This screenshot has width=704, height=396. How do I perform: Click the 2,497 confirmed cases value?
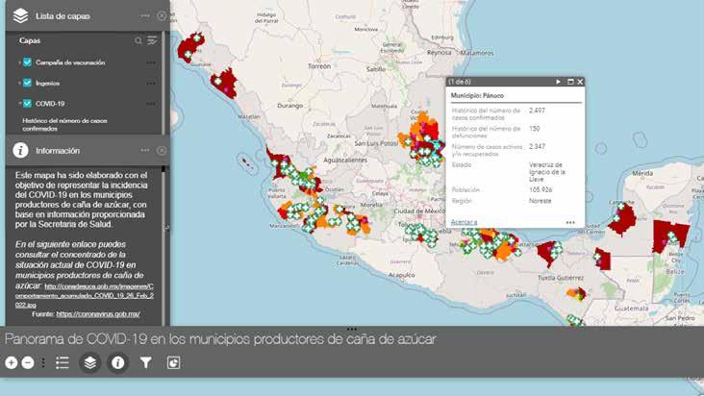click(537, 111)
